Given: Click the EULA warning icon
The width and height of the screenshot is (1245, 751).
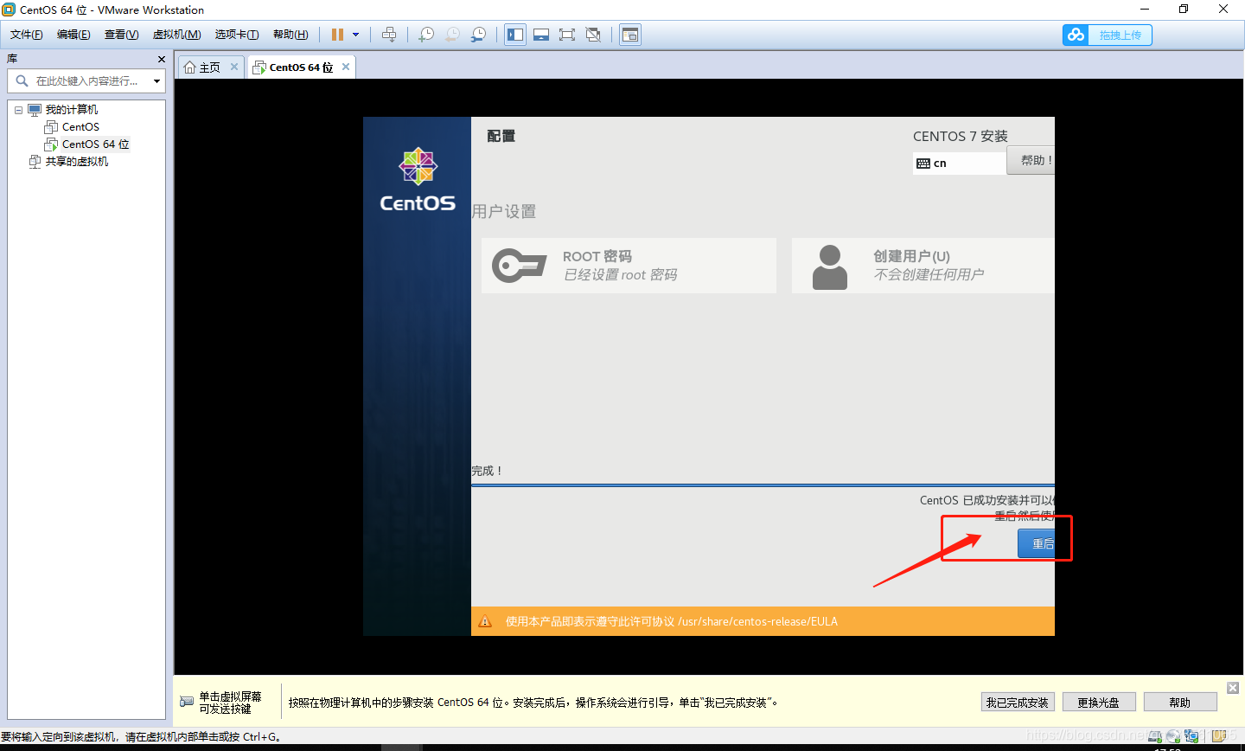Looking at the screenshot, I should tap(485, 621).
